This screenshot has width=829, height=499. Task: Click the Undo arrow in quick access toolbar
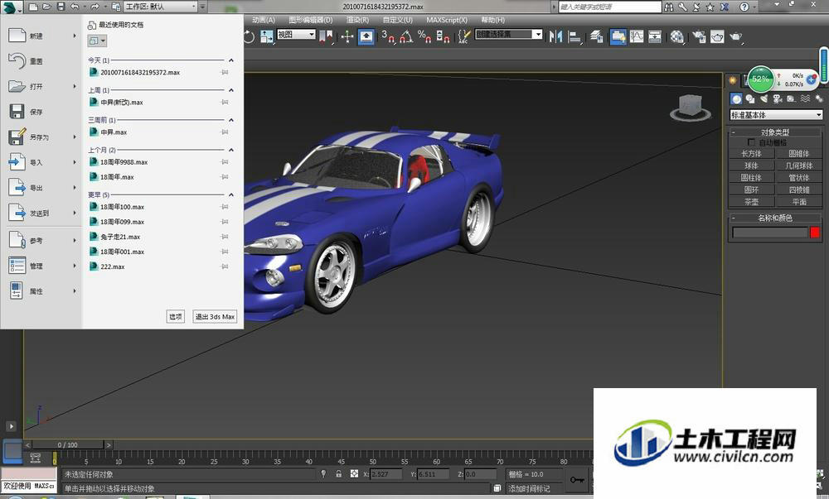click(x=75, y=7)
